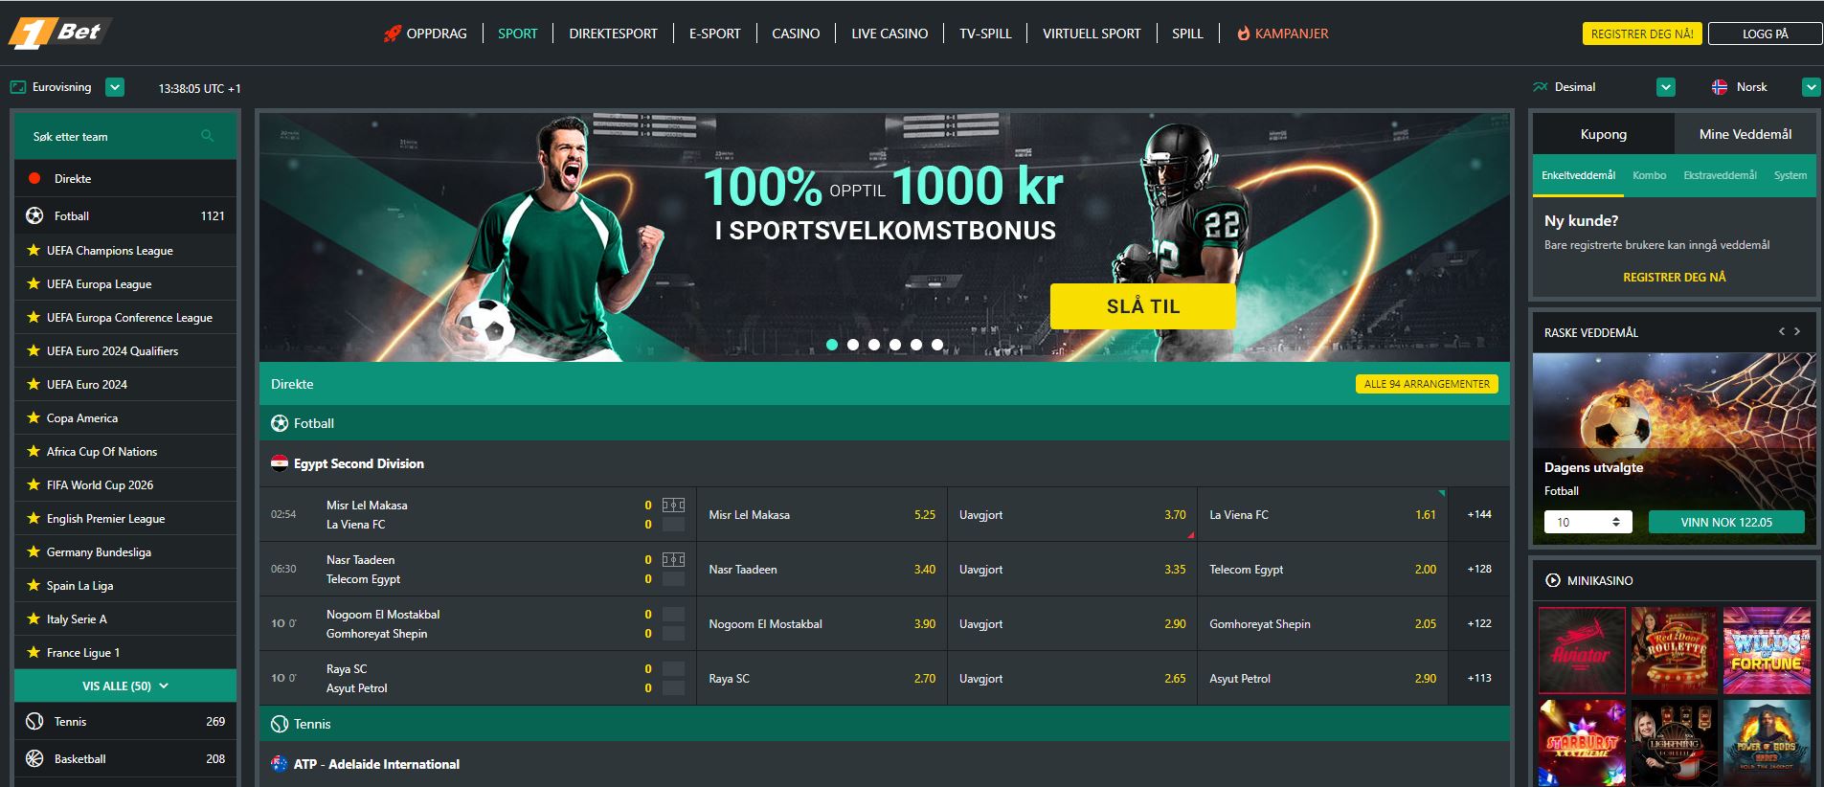Select the Basketball icon in sidebar

tap(34, 758)
